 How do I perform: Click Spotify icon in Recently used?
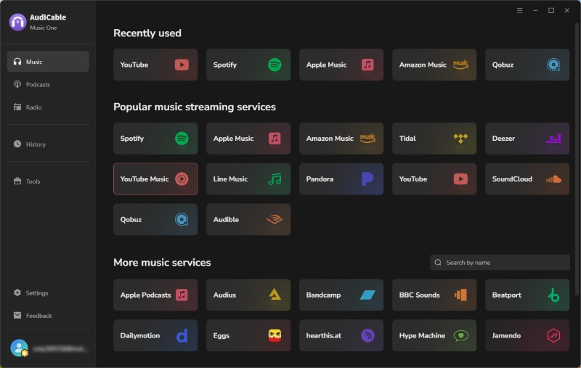[x=275, y=65]
